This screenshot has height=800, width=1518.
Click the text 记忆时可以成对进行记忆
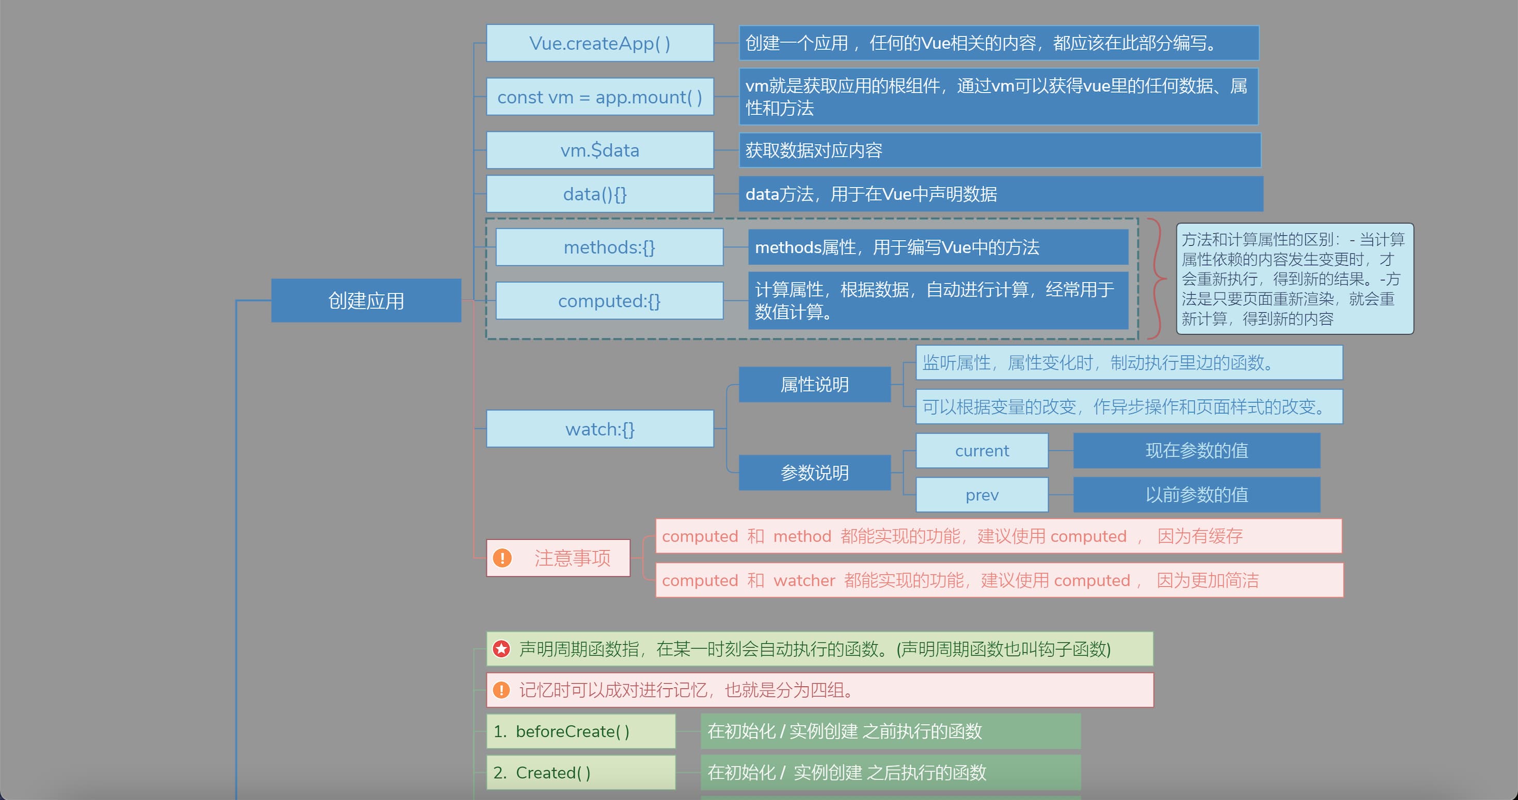tap(819, 690)
